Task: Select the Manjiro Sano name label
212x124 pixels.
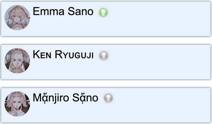Action: 66,98
